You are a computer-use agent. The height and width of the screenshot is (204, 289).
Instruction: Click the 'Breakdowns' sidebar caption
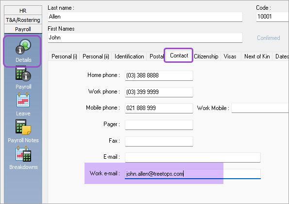click(23, 167)
